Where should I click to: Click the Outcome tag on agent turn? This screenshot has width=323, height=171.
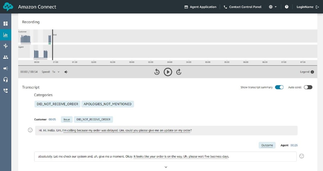point(267,145)
